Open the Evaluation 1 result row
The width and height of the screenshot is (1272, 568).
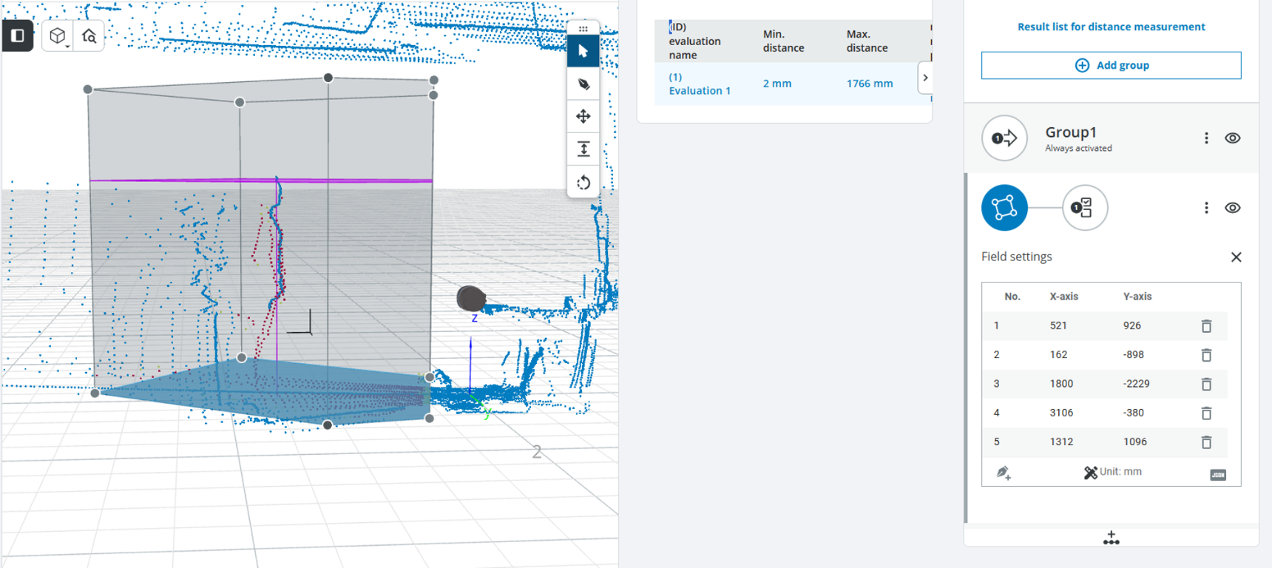[793, 84]
